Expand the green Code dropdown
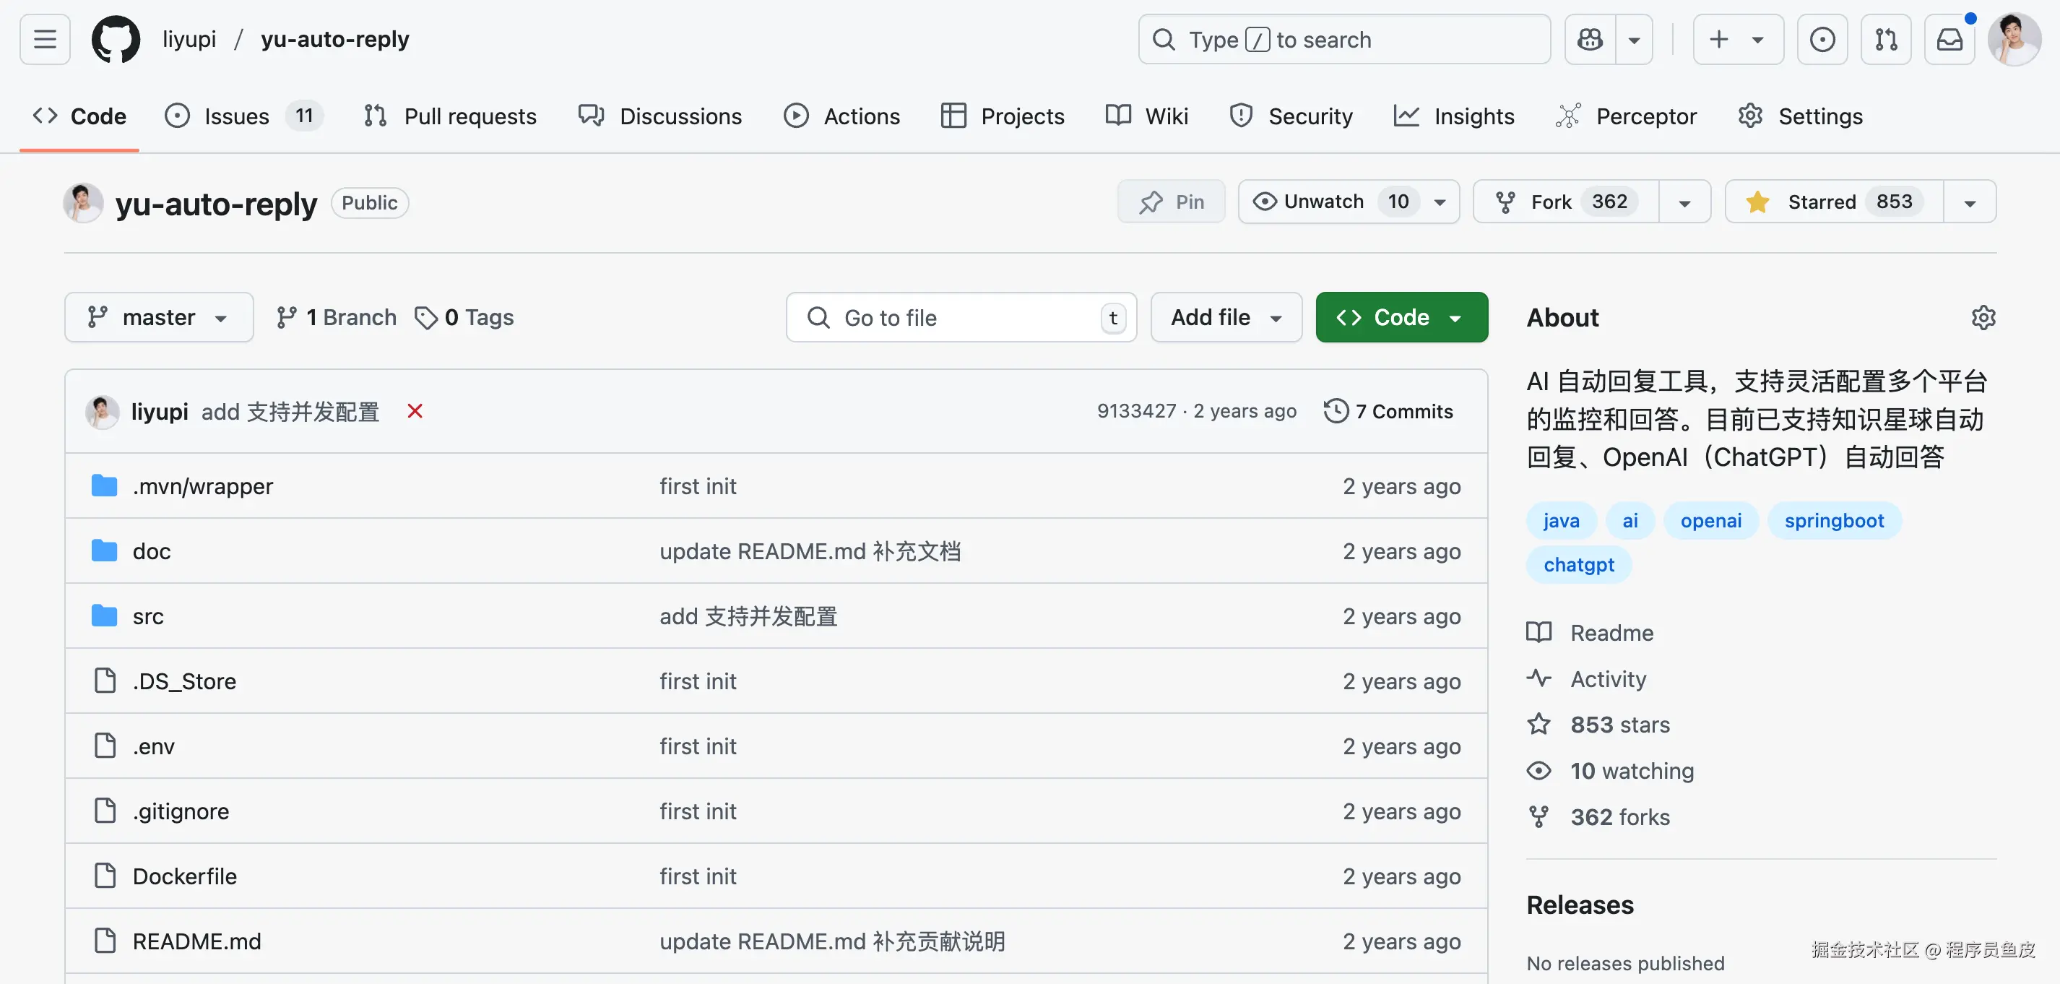The height and width of the screenshot is (984, 2060). pos(1401,318)
